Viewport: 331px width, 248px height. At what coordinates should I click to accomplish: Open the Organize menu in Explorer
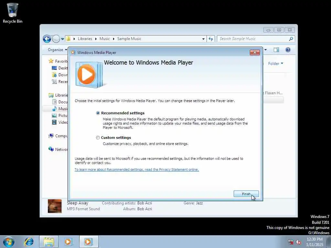pos(57,50)
